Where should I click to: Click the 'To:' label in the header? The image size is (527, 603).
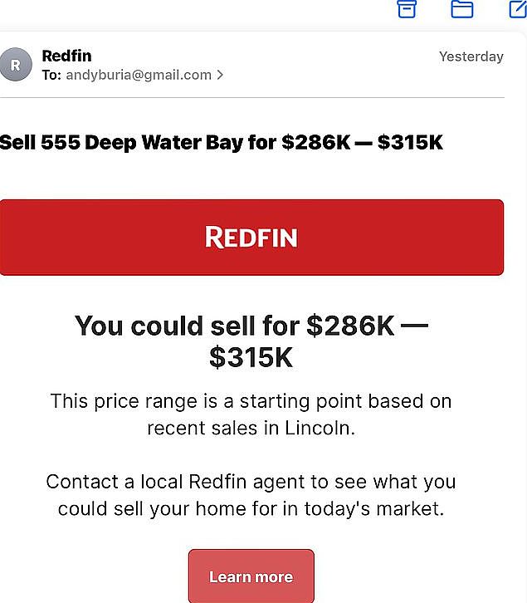(51, 75)
